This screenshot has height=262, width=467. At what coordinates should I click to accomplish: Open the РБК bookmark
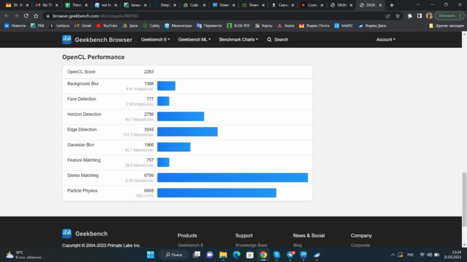(x=38, y=26)
